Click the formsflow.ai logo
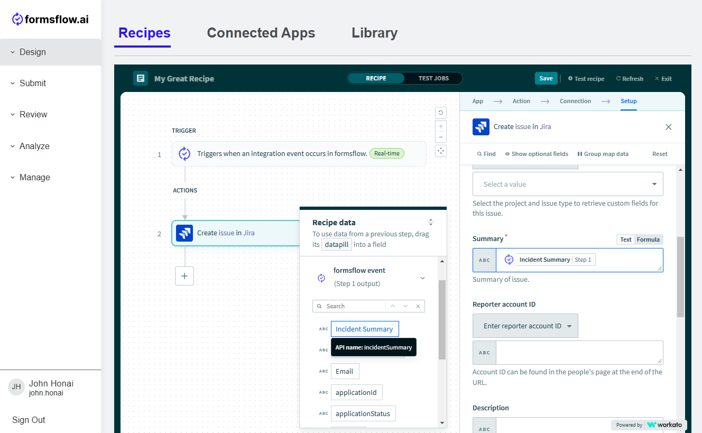 coord(50,20)
